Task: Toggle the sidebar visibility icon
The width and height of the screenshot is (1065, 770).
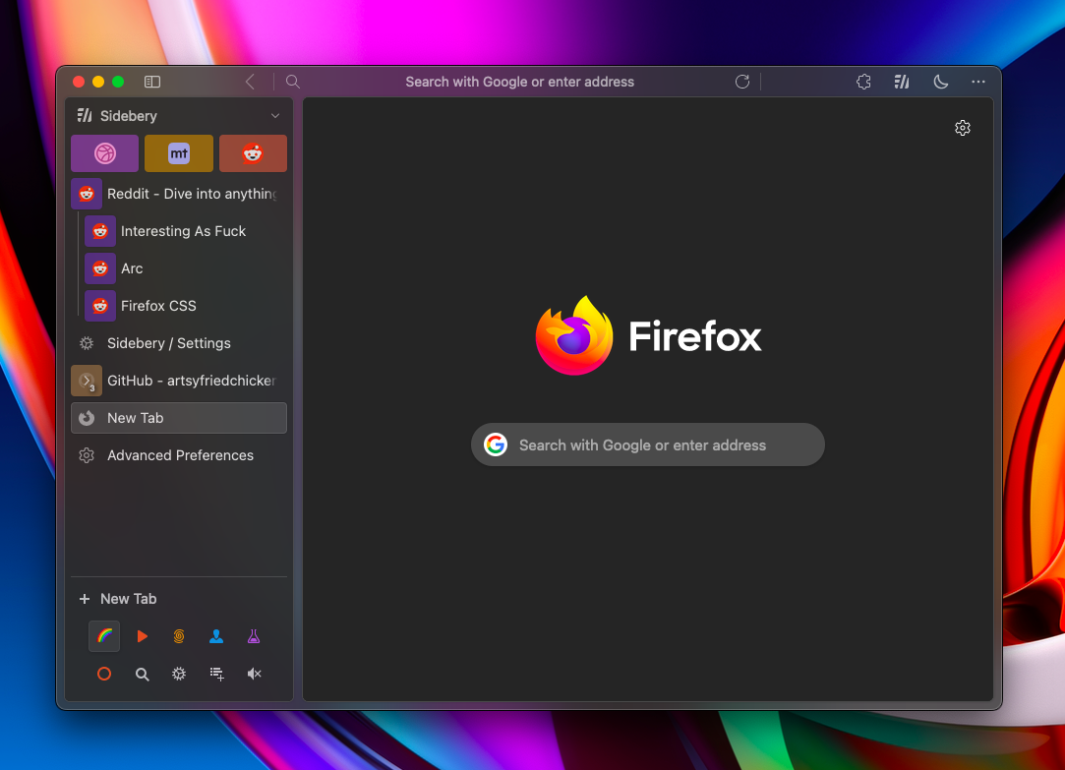Action: click(x=152, y=82)
